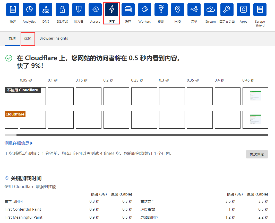Open the DNS network tree icon

coord(46,10)
